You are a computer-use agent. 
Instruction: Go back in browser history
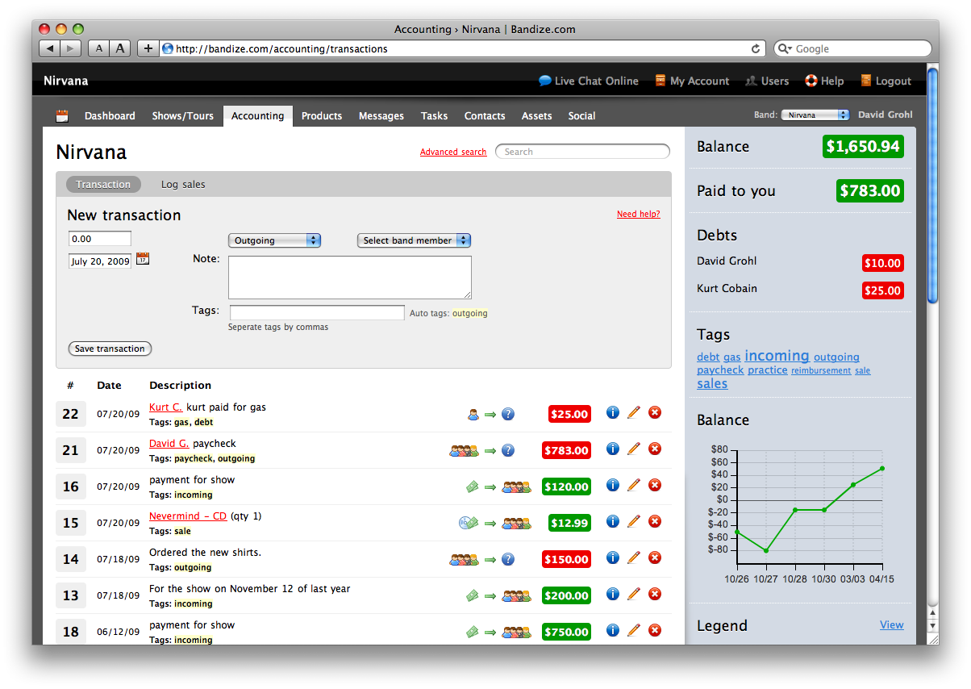50,48
